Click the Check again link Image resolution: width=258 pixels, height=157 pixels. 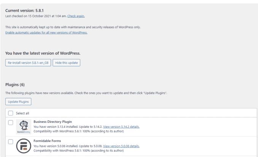76,16
